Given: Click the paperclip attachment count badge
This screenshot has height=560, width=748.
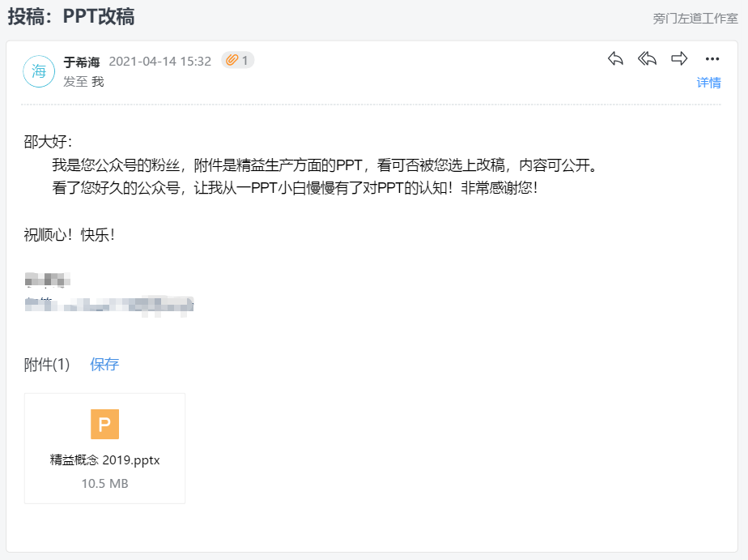Looking at the screenshot, I should [x=237, y=60].
